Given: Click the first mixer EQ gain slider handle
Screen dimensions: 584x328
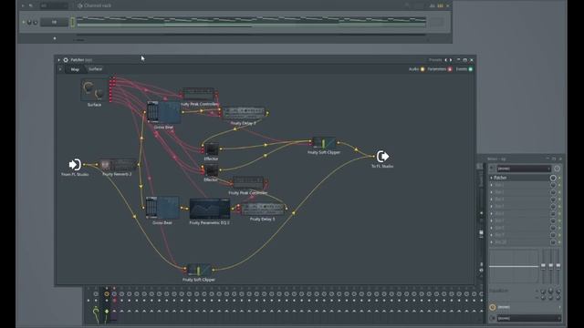Looking at the screenshot, I should [543, 265].
